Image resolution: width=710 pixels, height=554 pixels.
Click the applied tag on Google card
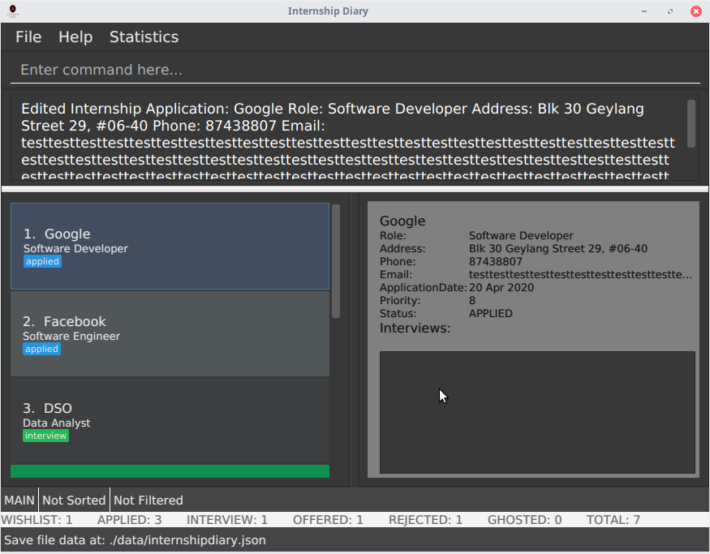click(x=42, y=261)
